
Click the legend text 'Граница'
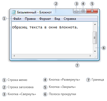tap(98, 80)
